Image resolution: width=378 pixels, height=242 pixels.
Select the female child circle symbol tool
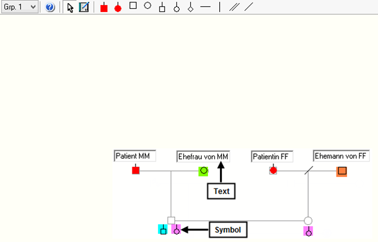tap(176, 7)
